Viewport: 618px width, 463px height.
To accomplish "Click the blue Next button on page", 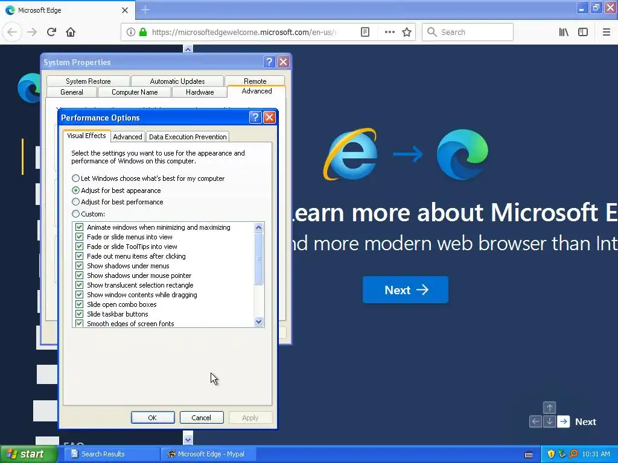I will [x=405, y=290].
